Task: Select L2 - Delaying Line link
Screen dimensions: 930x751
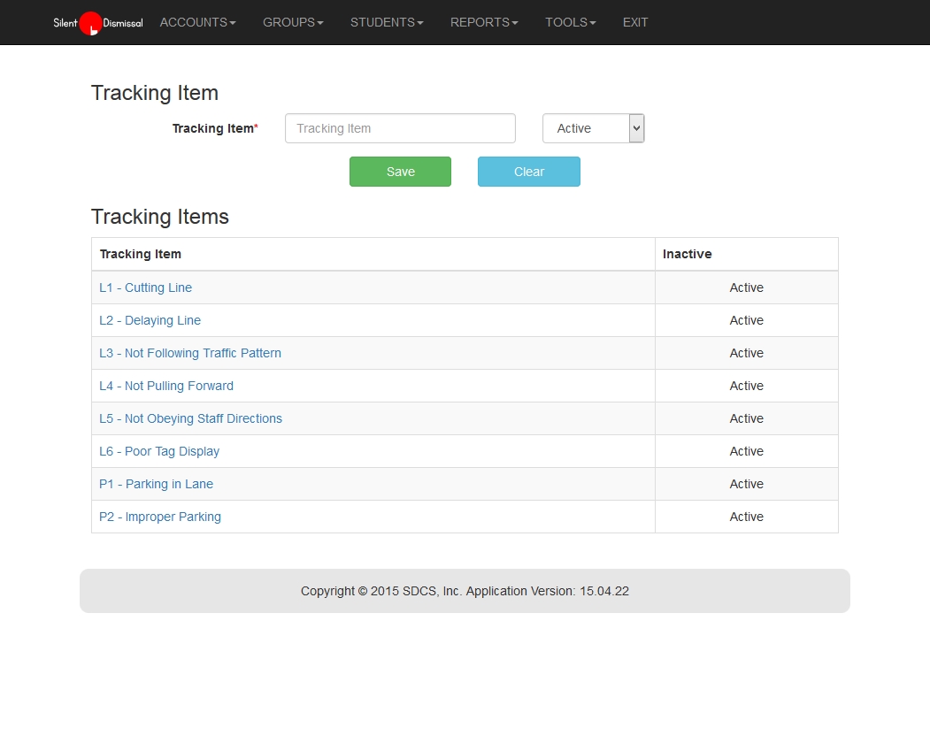Action: tap(150, 320)
